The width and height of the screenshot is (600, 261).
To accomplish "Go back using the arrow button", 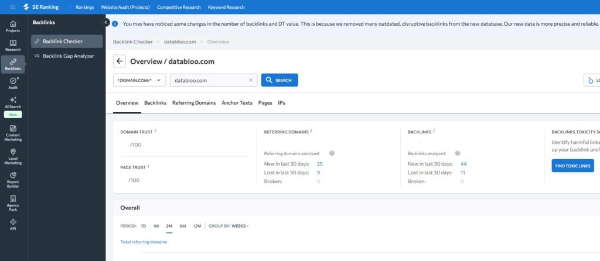I will 120,61.
